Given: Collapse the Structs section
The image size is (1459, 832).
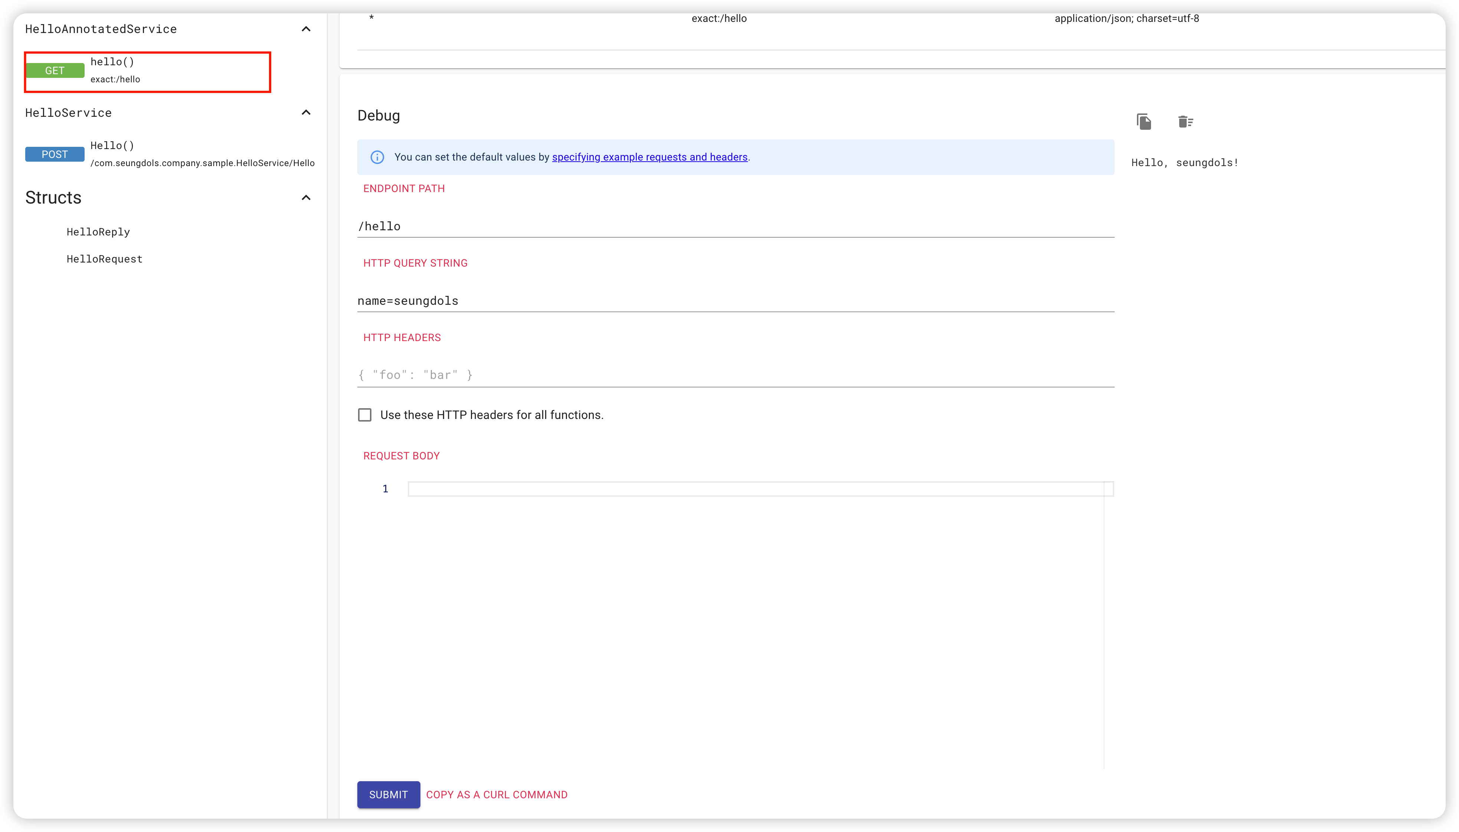Looking at the screenshot, I should coord(306,198).
